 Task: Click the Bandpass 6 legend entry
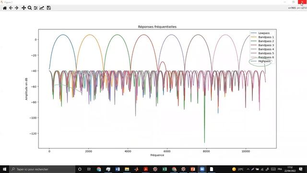point(262,57)
